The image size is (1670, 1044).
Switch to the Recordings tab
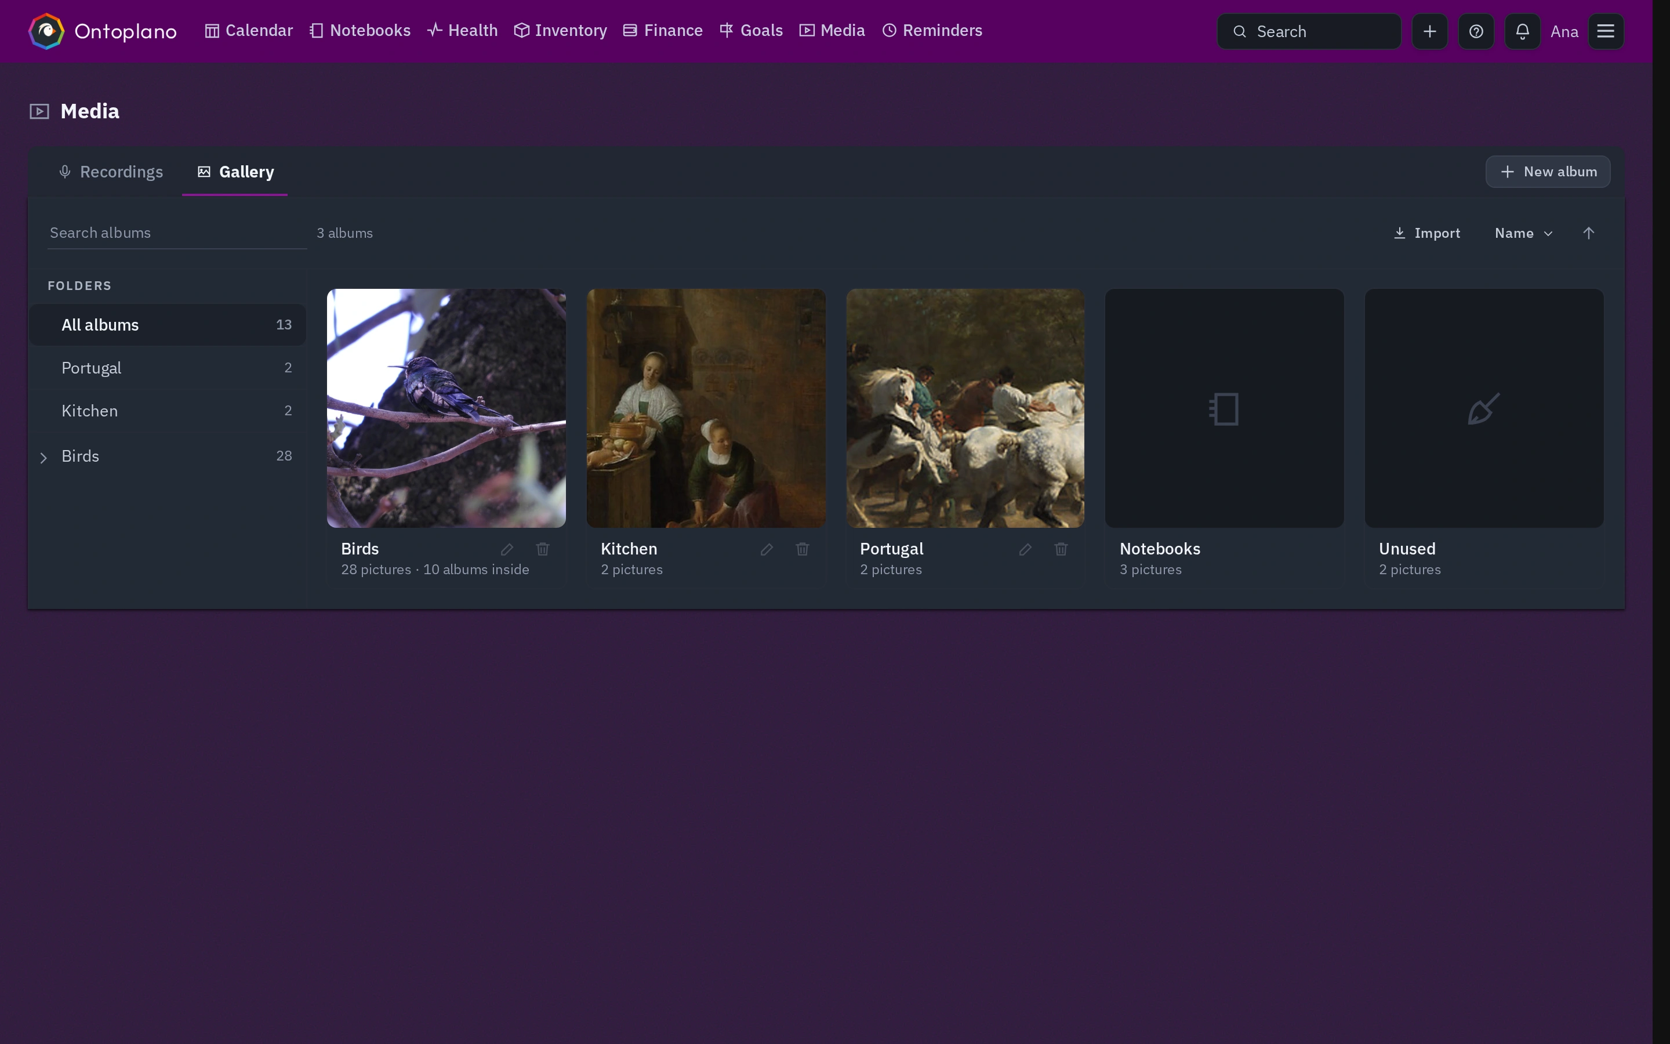tap(111, 172)
